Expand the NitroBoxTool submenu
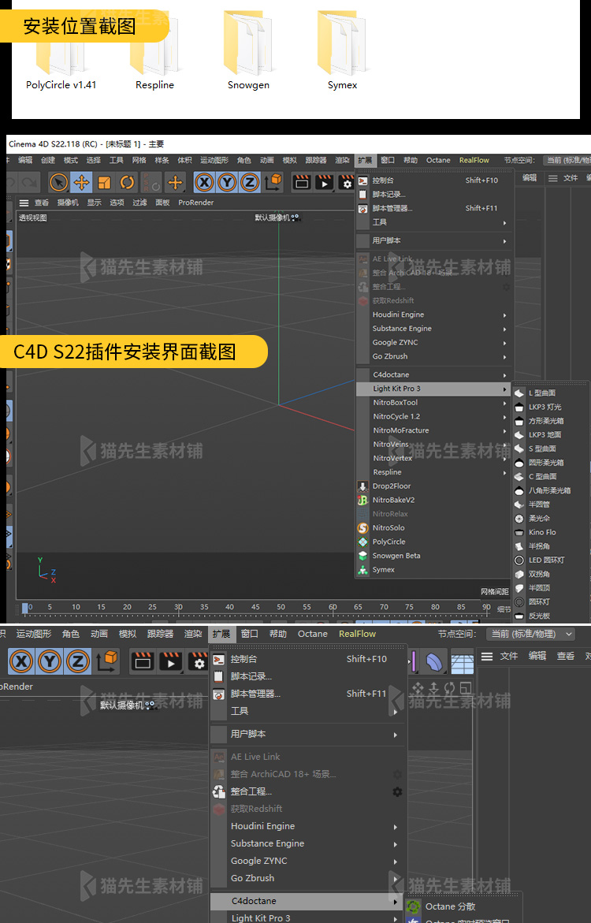591x923 pixels. (x=432, y=403)
